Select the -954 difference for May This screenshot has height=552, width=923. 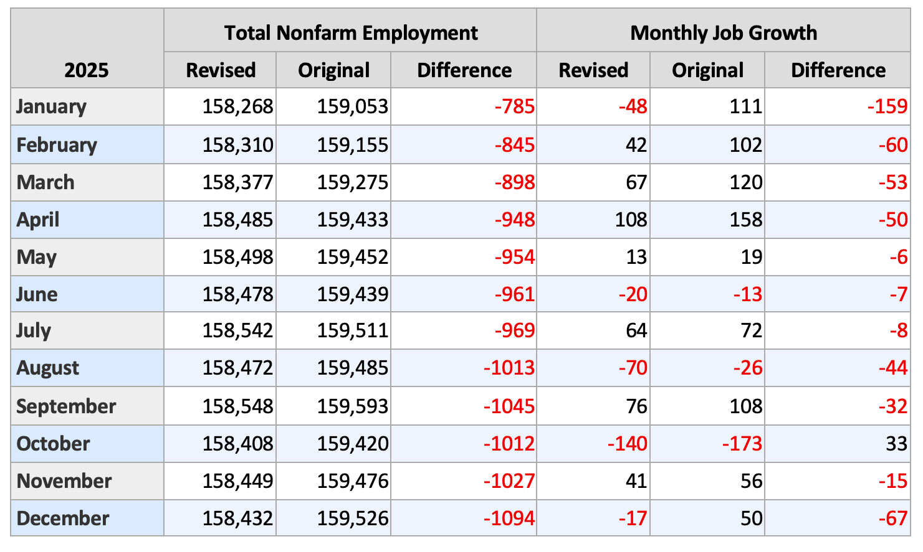click(514, 257)
